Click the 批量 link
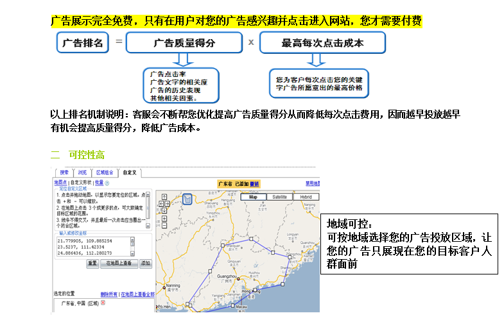Image resolution: width=504 pixels, height=320 pixels. [x=99, y=183]
